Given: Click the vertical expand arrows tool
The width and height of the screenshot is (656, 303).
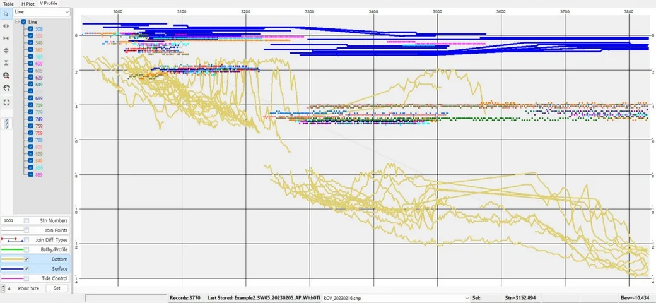Looking at the screenshot, I should [x=6, y=50].
